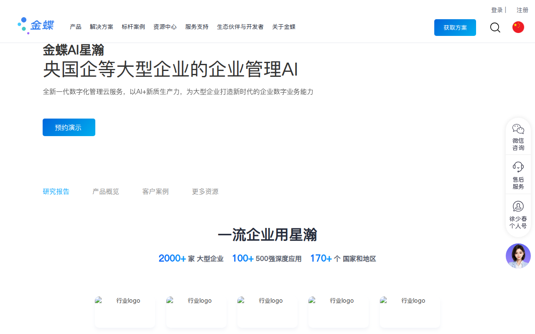Click the 登录 login link
535x334 pixels.
[497, 10]
